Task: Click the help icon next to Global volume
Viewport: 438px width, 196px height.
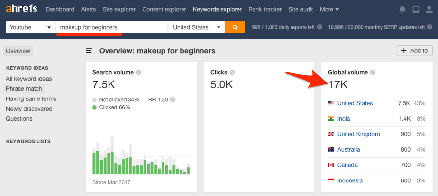Action: coord(373,72)
